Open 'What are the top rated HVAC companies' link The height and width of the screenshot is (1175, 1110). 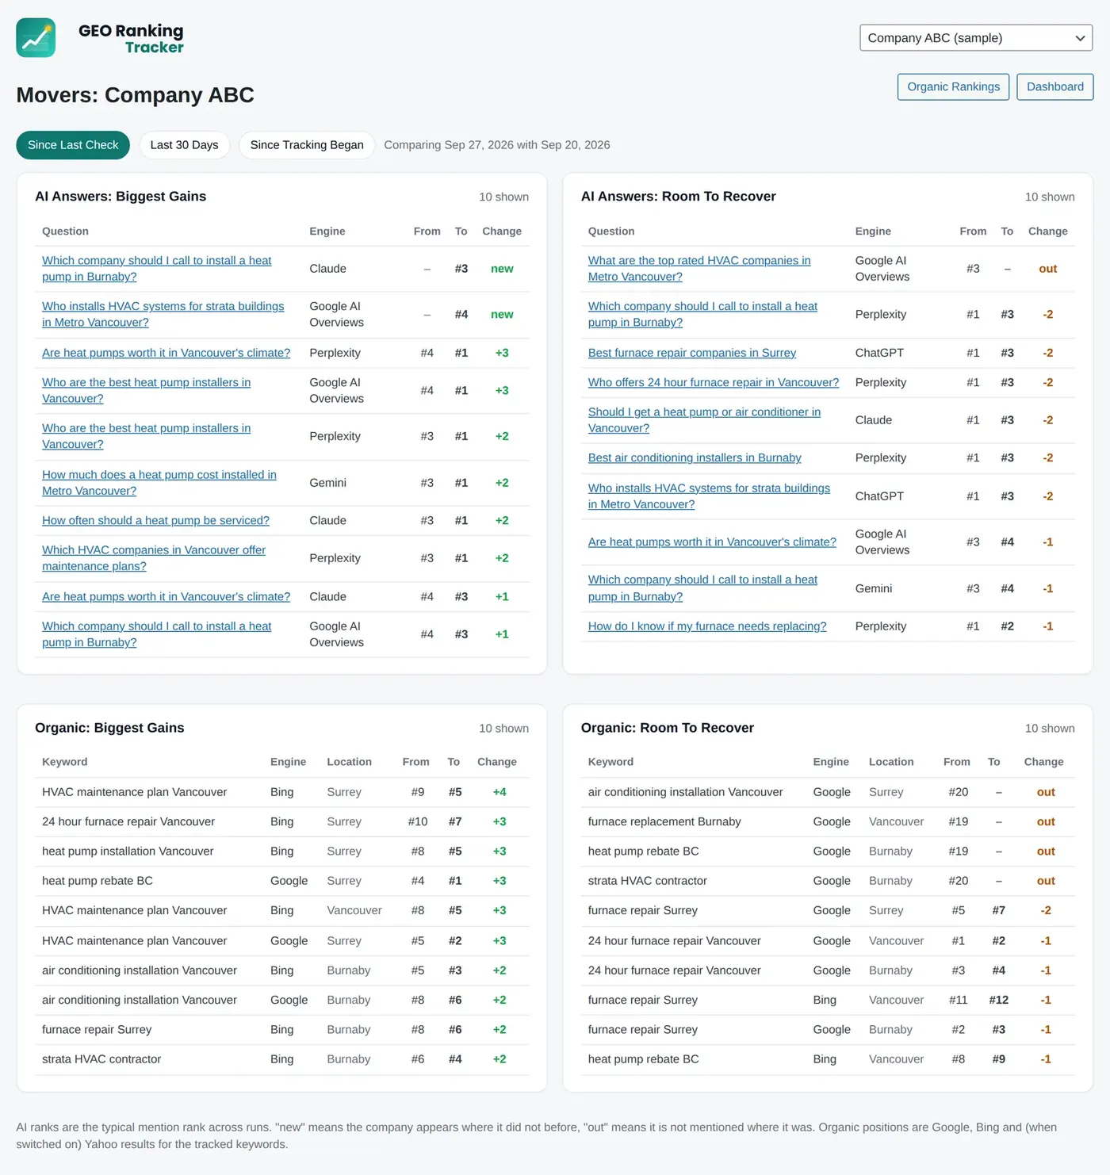[x=699, y=269]
